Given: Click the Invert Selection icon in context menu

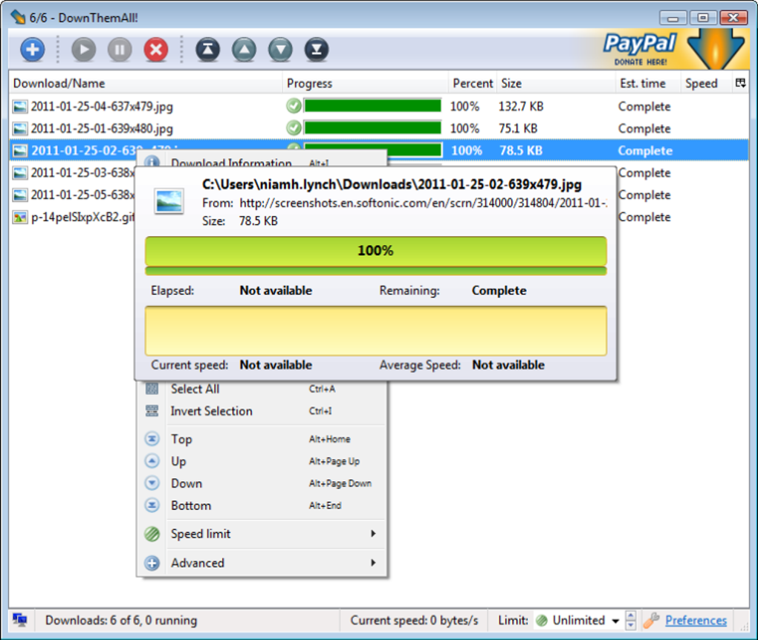Looking at the screenshot, I should [x=152, y=411].
